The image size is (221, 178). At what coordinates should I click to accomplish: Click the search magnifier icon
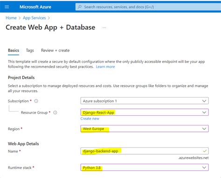click(80, 7)
